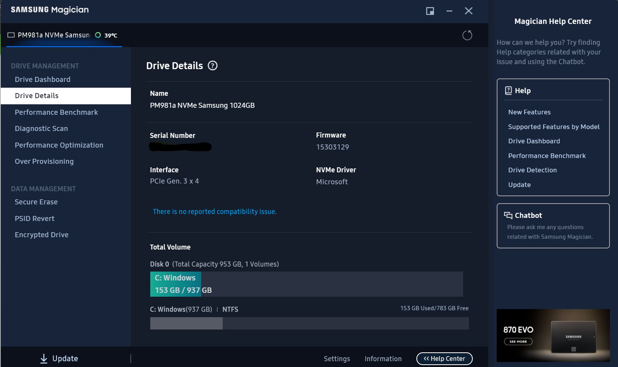Screen dimensions: 618x367
Task: Open Diagnostic Scan page
Action: 41,128
